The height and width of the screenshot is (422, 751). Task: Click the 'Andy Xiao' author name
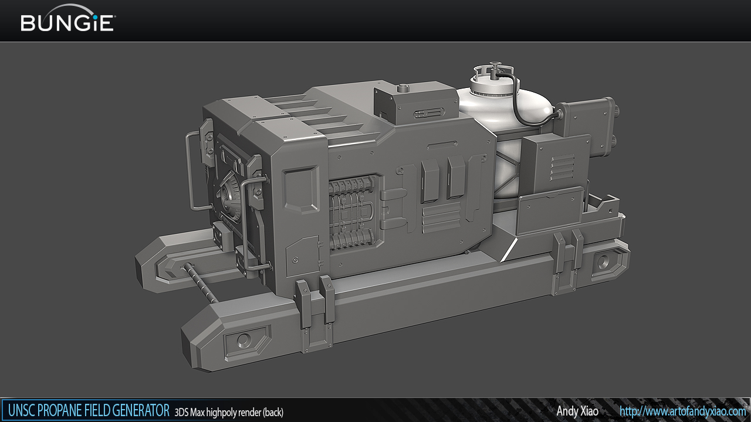577,411
